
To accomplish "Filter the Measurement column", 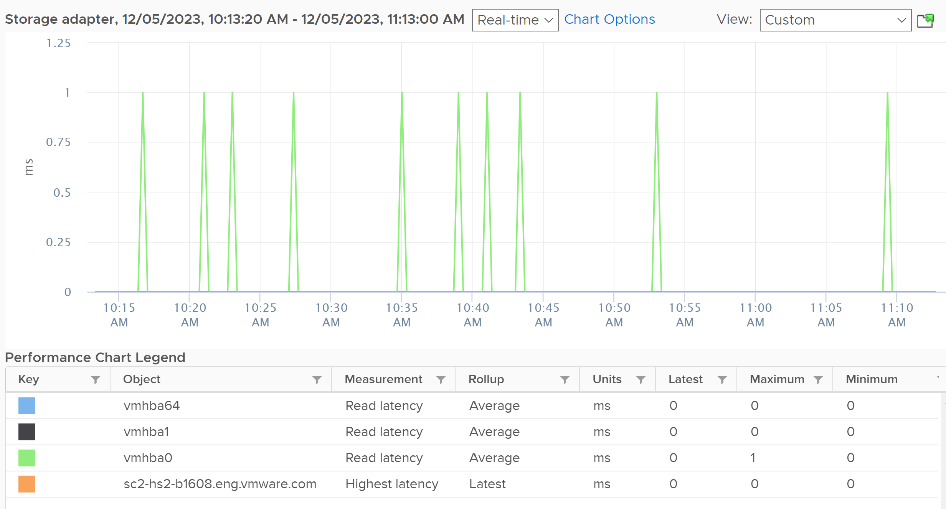I will click(441, 380).
